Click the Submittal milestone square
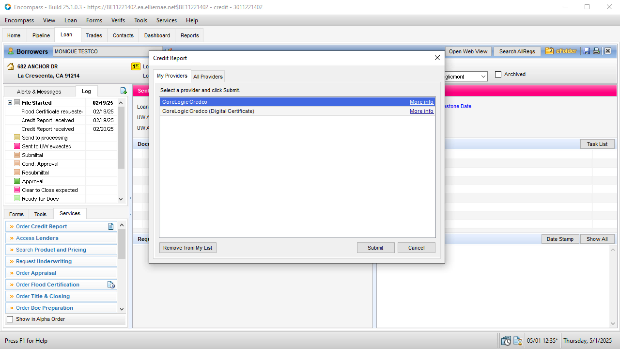Screen dimensions: 620x349 tap(17, 155)
